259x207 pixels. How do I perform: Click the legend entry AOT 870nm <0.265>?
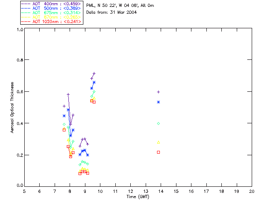pyautogui.click(x=51, y=17)
